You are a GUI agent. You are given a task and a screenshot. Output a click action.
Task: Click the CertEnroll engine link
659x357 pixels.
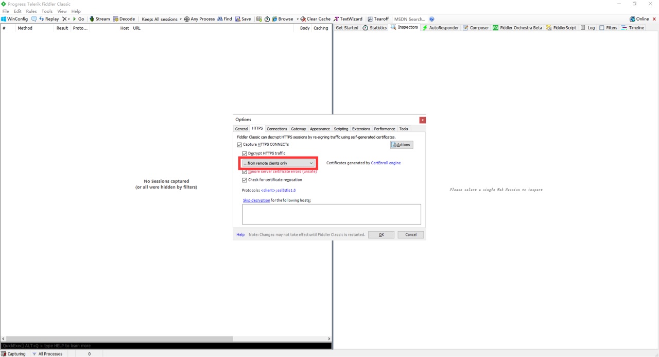pyautogui.click(x=386, y=163)
